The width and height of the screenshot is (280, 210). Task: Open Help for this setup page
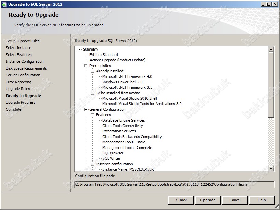pyautogui.click(x=262, y=200)
